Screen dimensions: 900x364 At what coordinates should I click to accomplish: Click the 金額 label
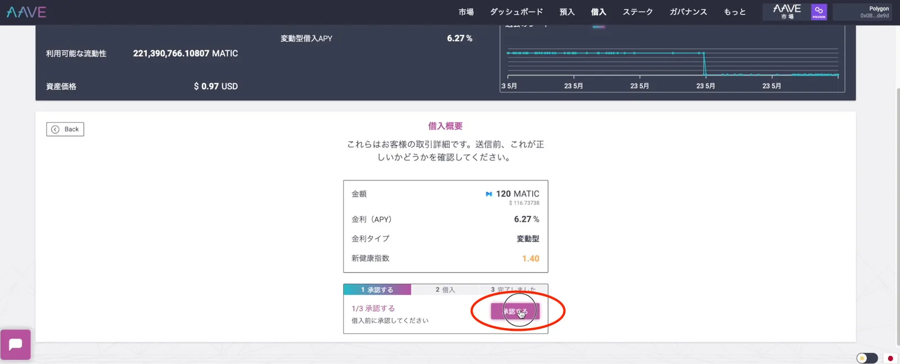click(359, 194)
